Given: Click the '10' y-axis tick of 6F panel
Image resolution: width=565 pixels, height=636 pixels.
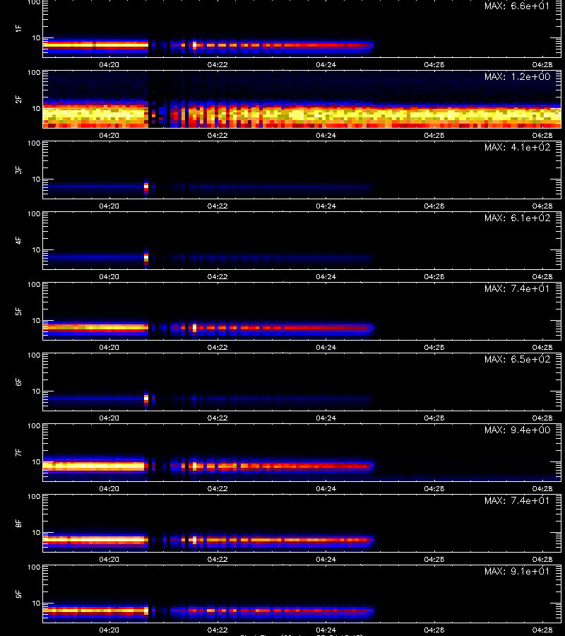Looking at the screenshot, I should coord(36,391).
